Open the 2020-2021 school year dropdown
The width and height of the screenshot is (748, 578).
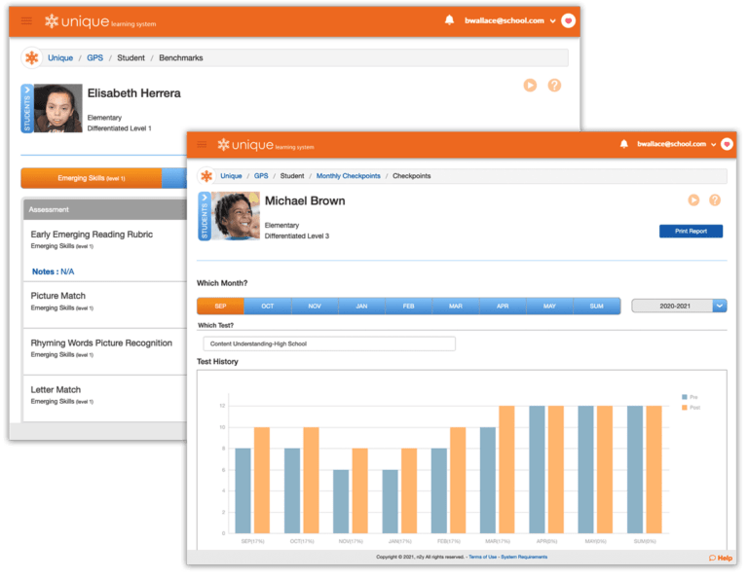click(x=720, y=306)
